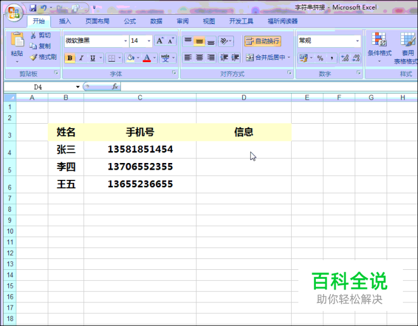This screenshot has height=326, width=418.
Task: Decrease the font size
Action: point(170,41)
